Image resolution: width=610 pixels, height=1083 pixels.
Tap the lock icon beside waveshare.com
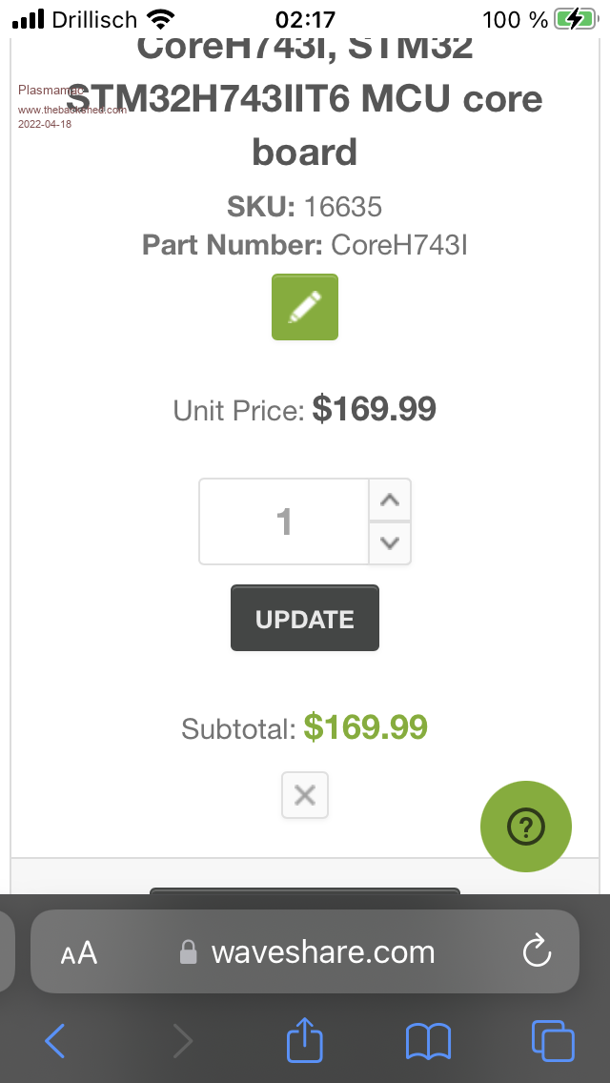pyautogui.click(x=190, y=952)
